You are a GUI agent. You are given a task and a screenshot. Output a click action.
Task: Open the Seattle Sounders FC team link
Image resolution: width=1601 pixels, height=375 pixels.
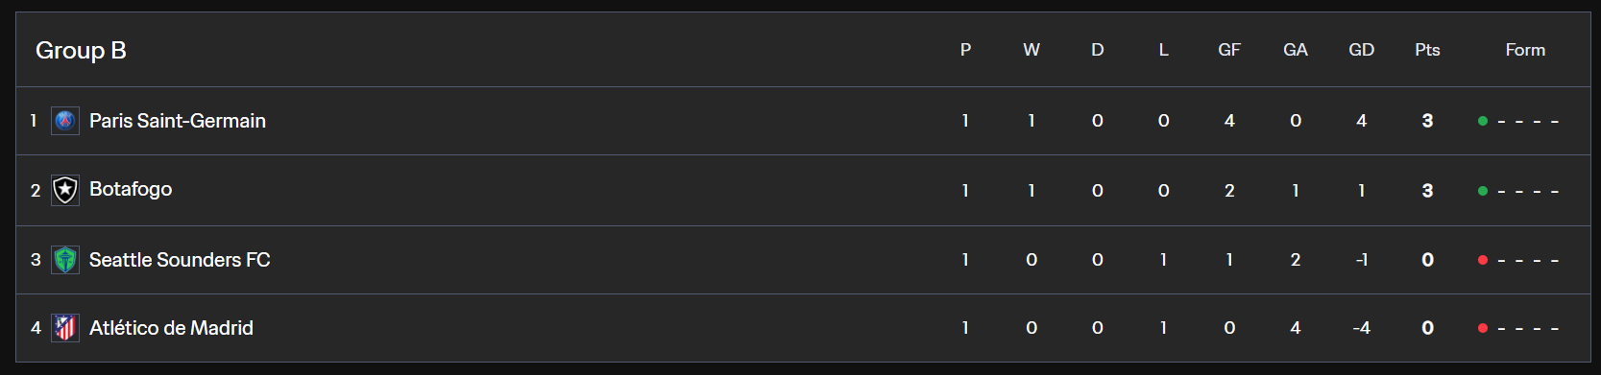pyautogui.click(x=180, y=260)
